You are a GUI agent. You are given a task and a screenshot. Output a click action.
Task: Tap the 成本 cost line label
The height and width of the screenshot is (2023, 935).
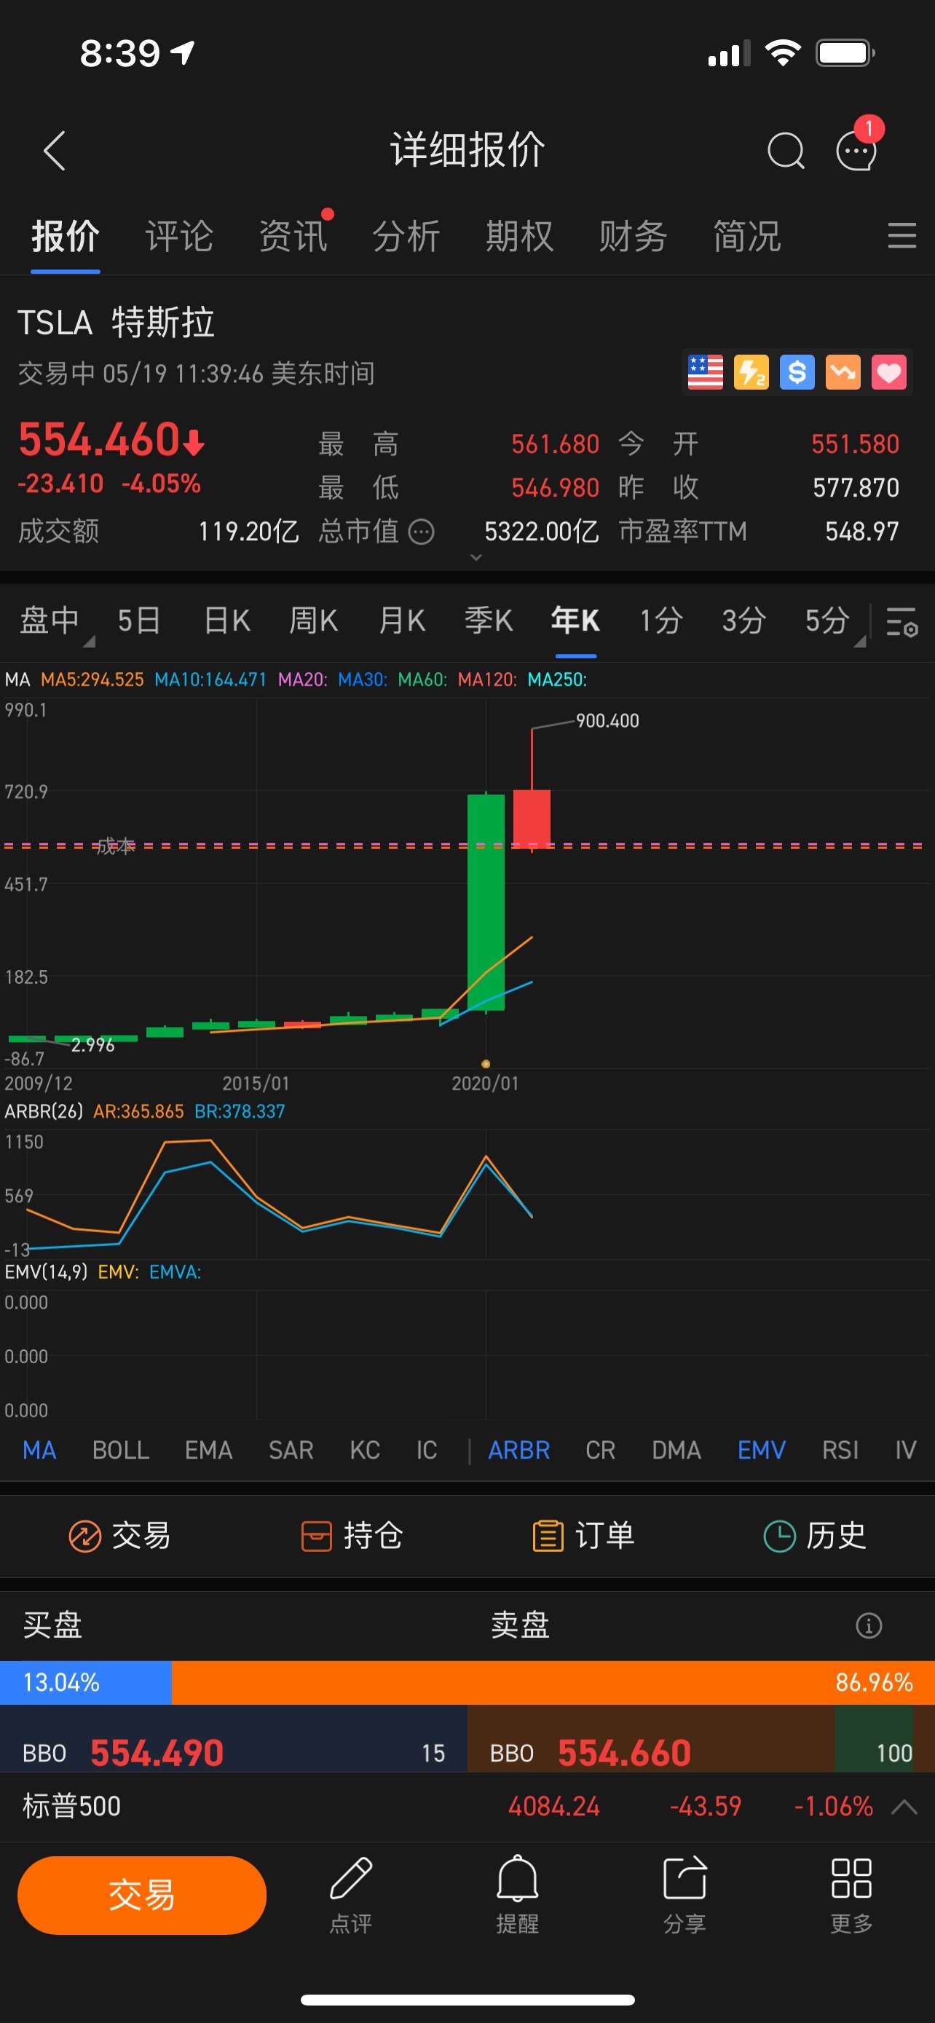[115, 845]
